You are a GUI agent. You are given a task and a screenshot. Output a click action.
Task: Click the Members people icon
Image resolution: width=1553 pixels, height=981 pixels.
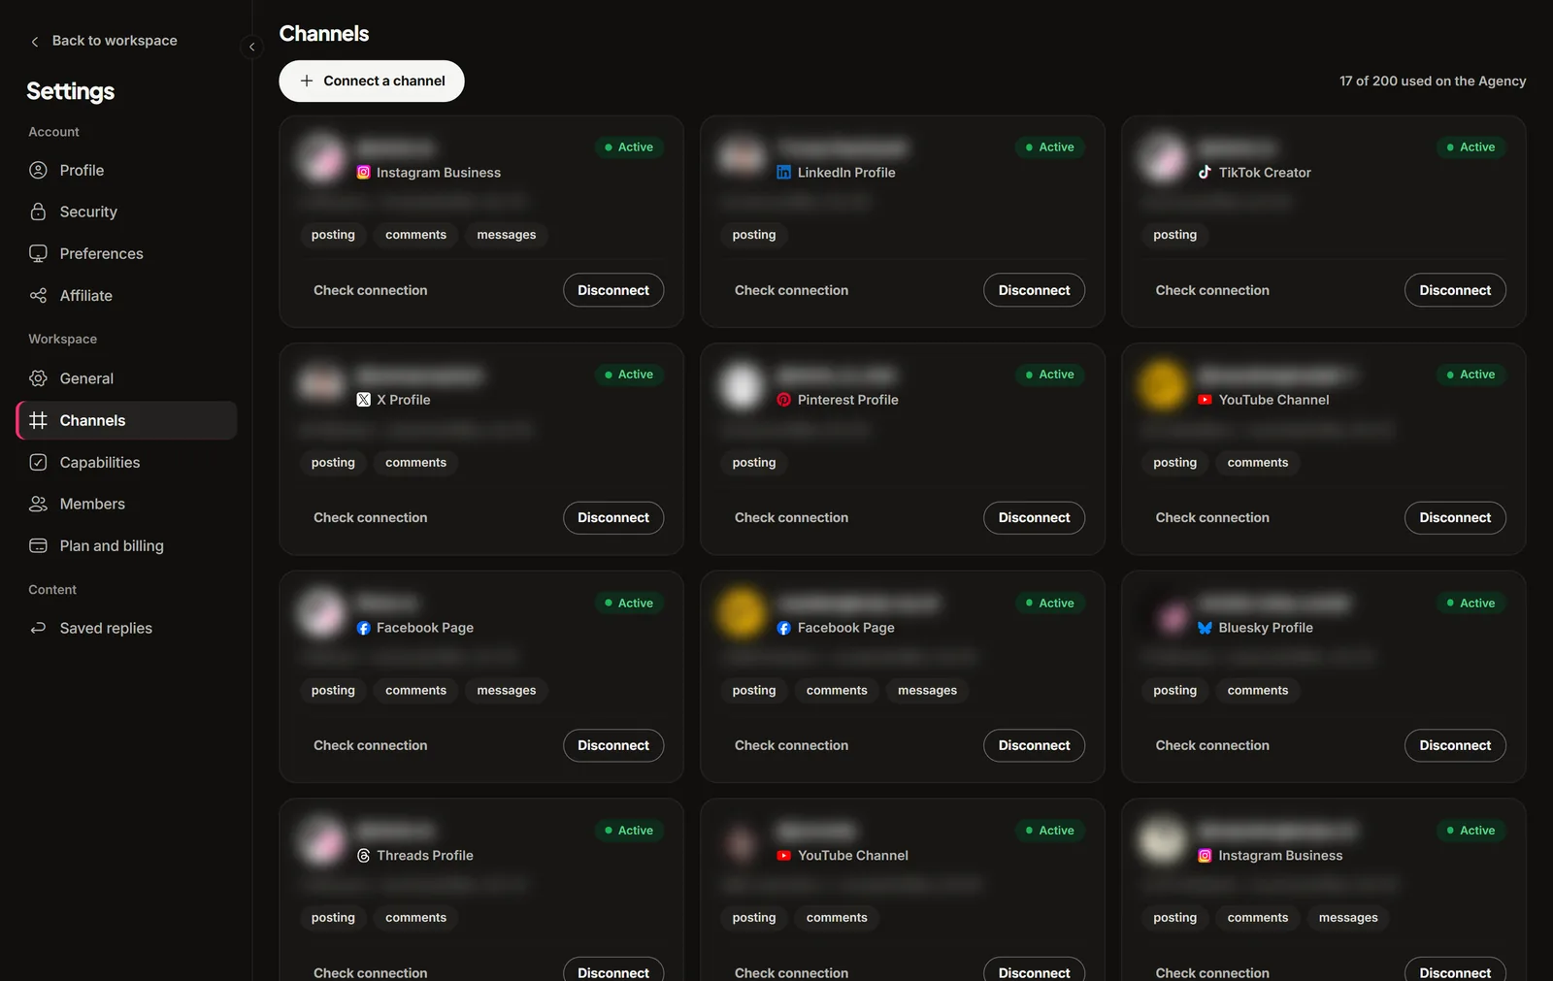38,504
